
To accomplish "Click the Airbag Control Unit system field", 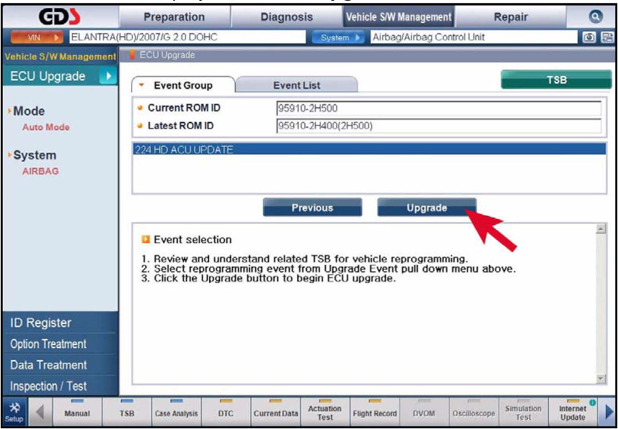I will [474, 37].
